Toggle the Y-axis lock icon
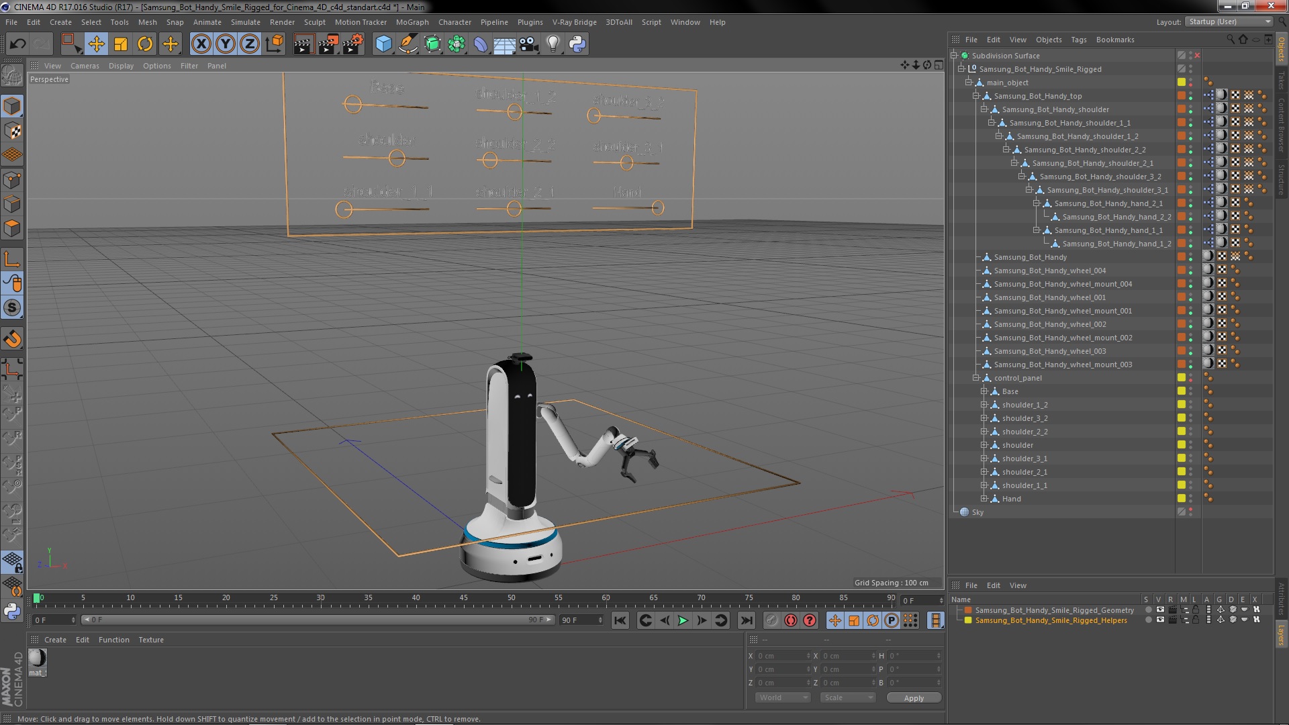 point(226,44)
